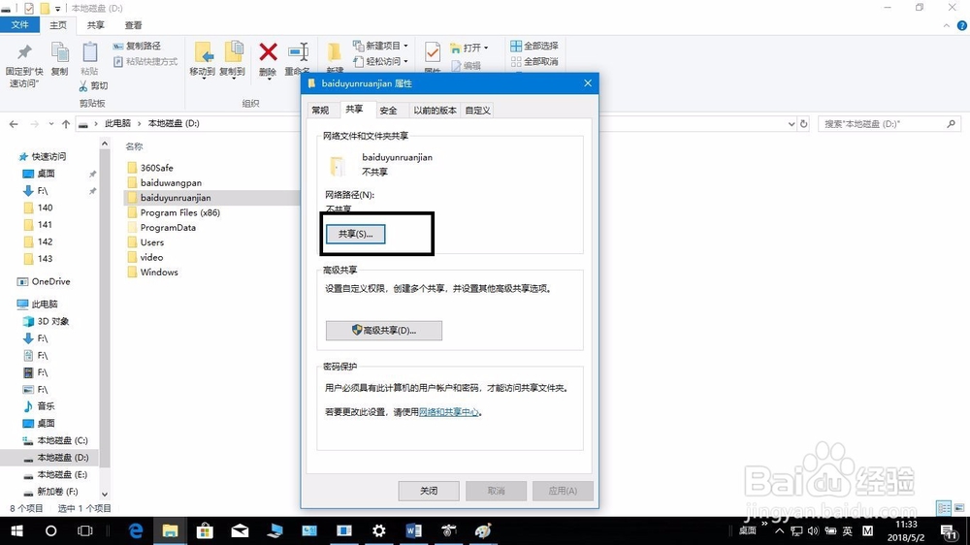Click Select none in ribbon

pyautogui.click(x=534, y=62)
